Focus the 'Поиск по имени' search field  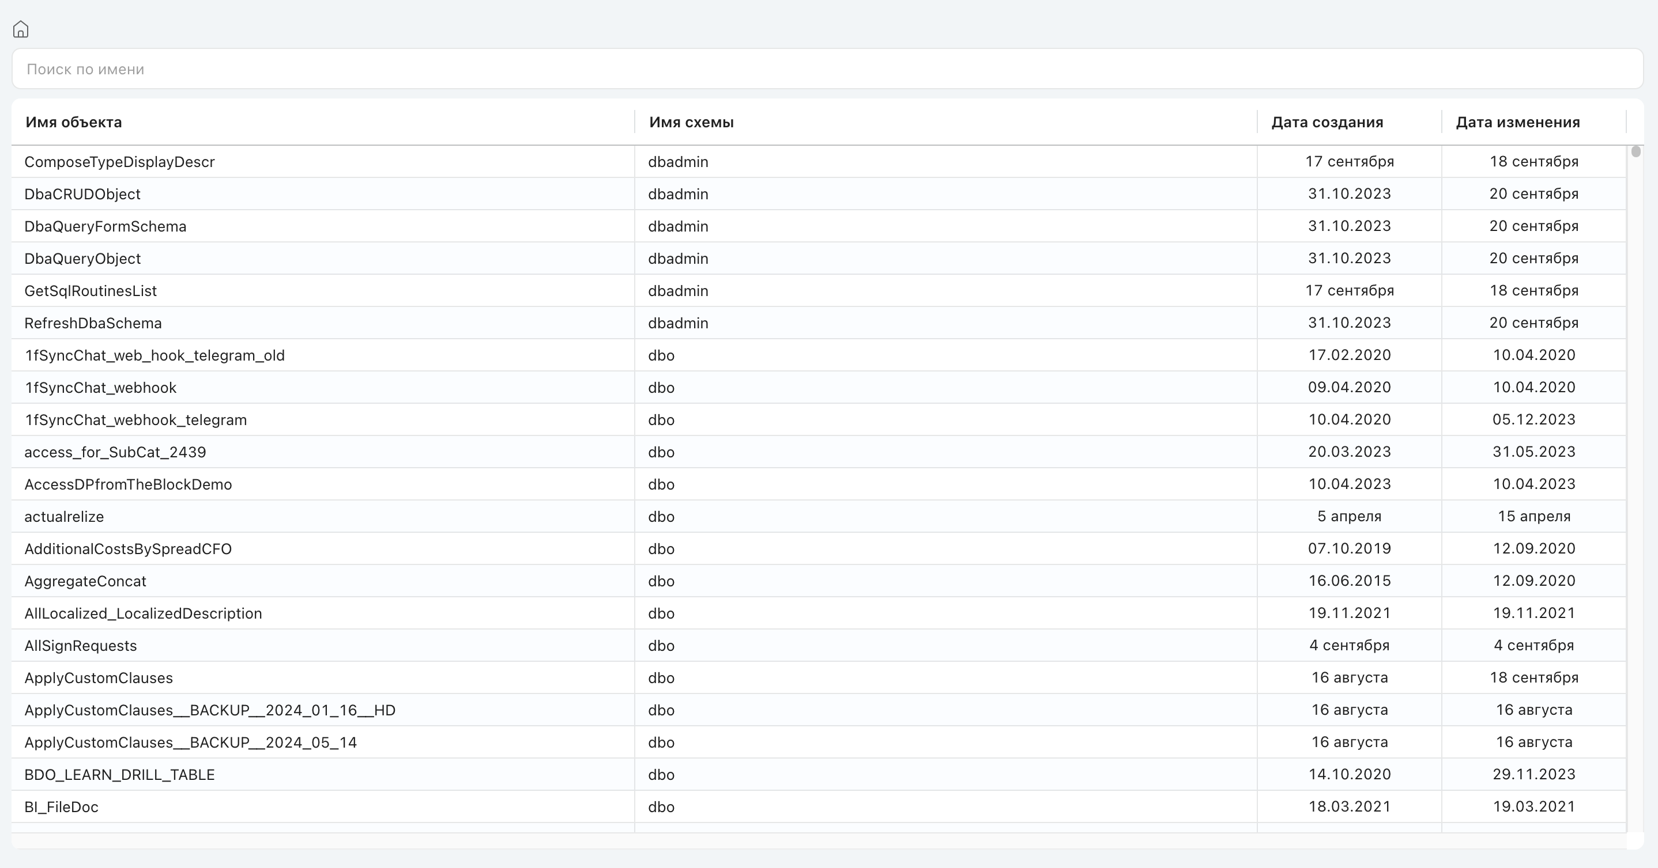click(828, 69)
